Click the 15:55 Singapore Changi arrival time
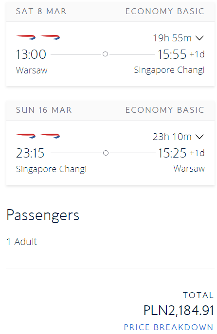The width and height of the screenshot is (217, 334). coord(172,54)
